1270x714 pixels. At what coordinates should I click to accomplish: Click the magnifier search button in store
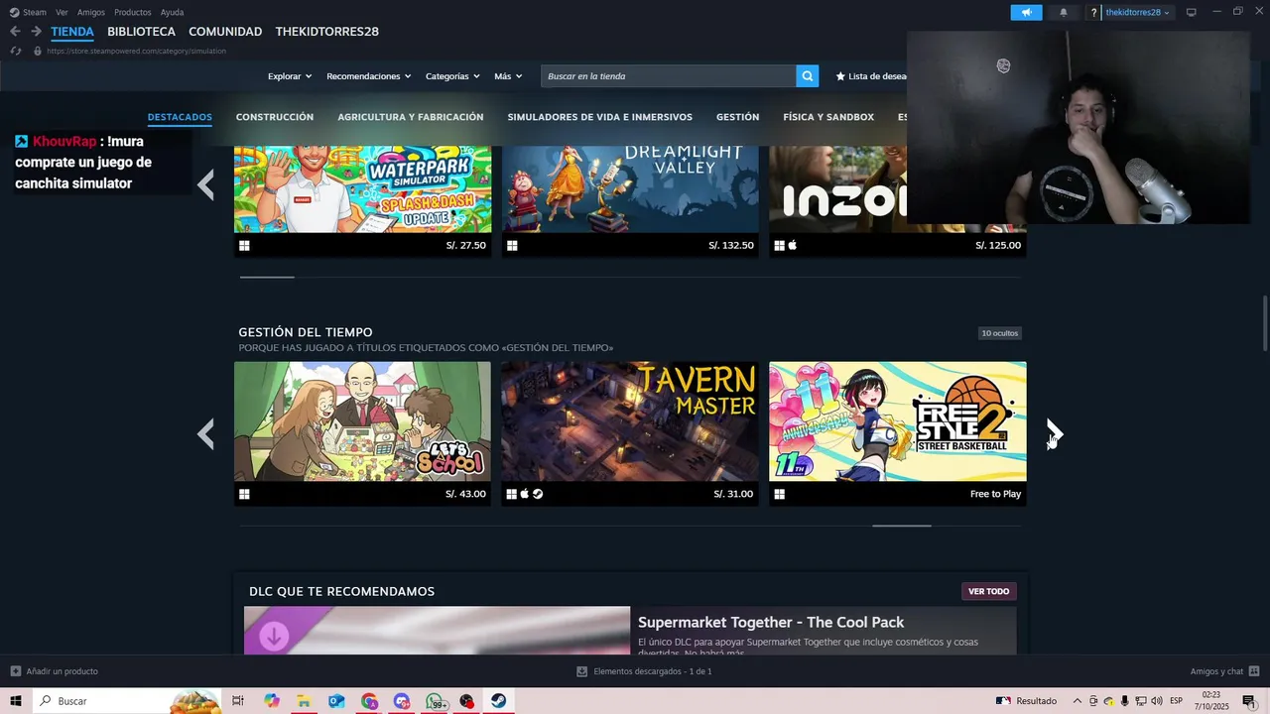tap(808, 75)
